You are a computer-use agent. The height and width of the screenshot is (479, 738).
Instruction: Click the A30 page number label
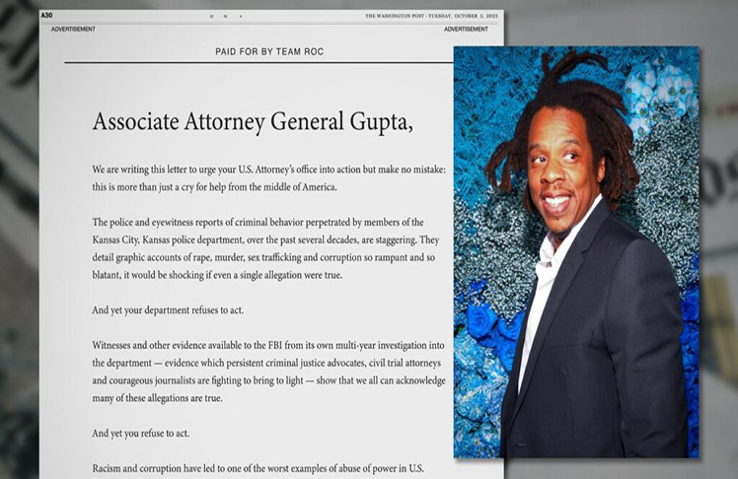46,16
